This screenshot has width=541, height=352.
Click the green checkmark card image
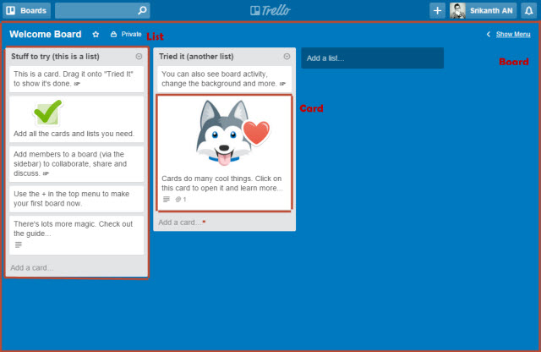[48, 113]
